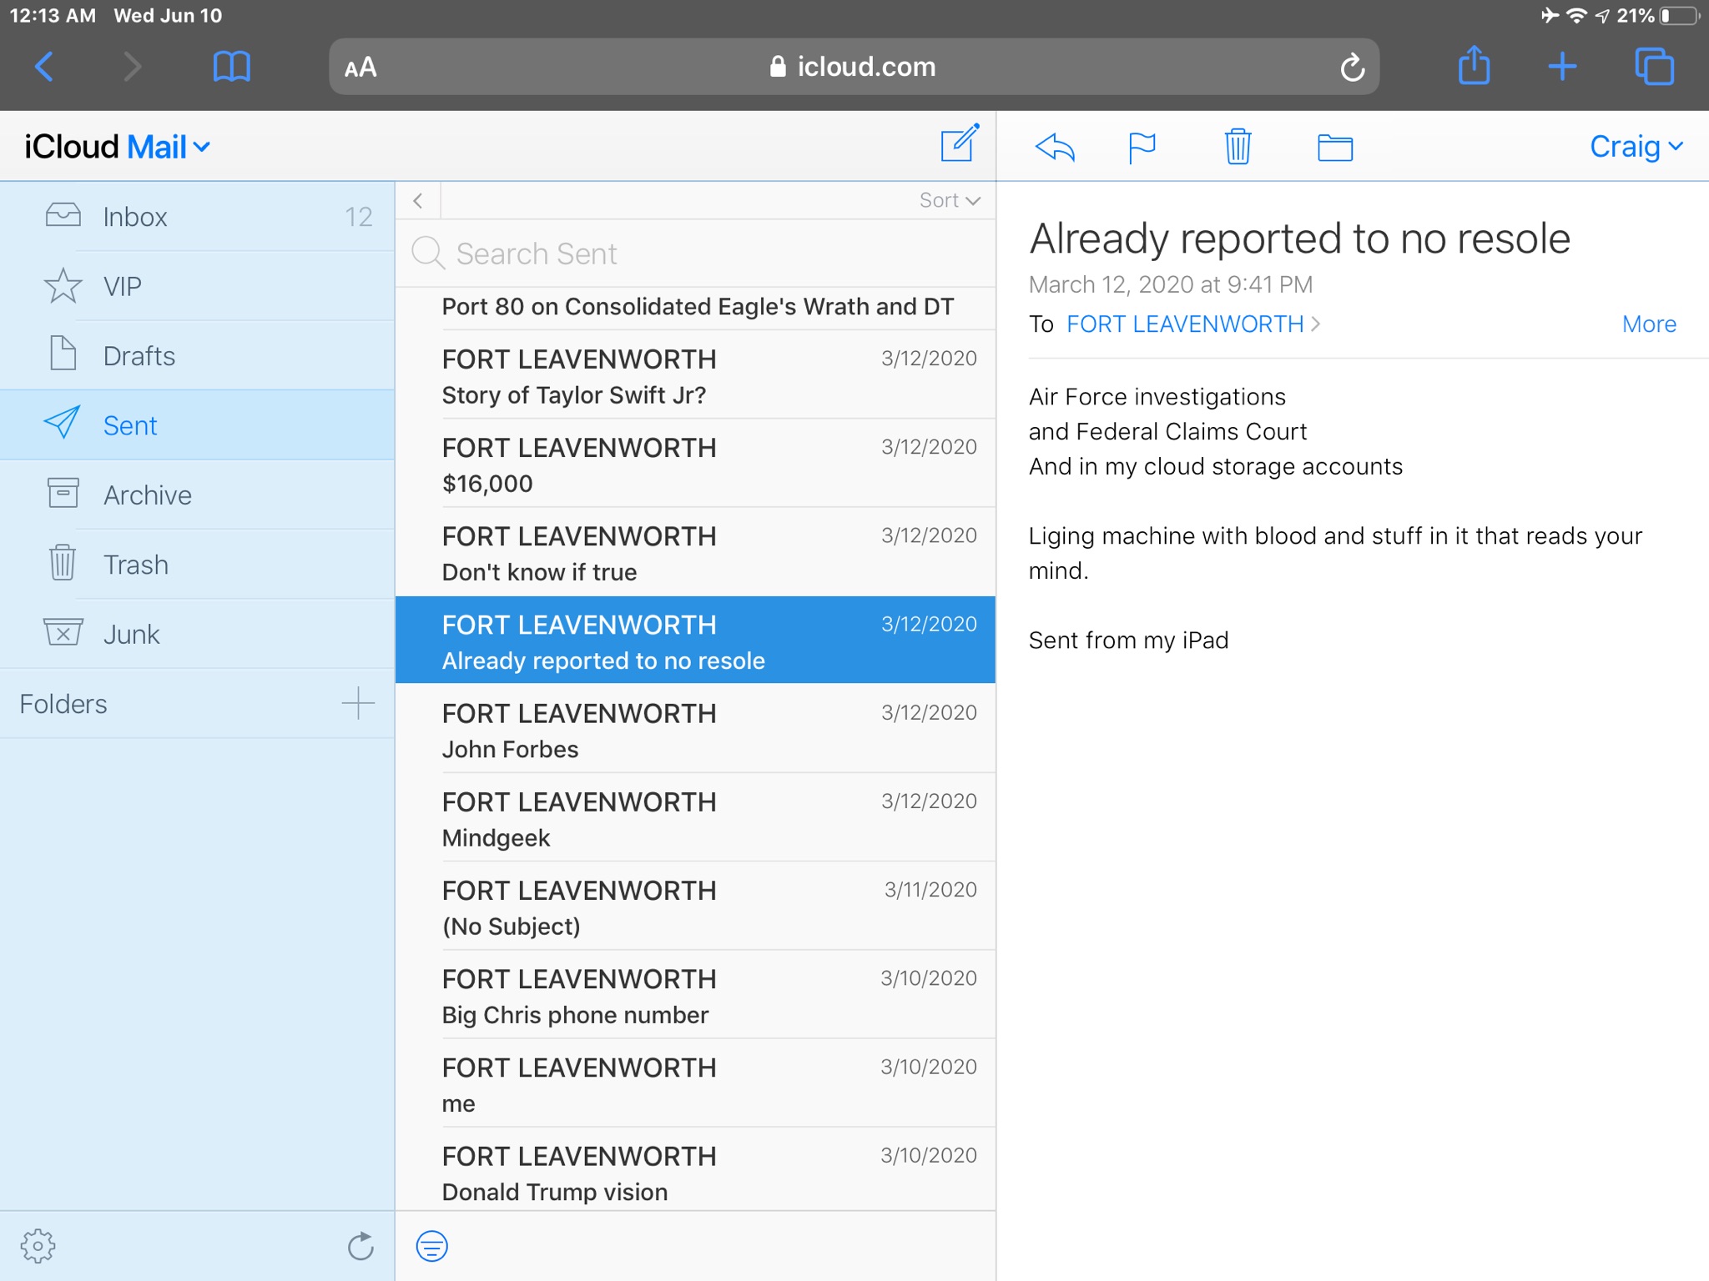Delete the open message with trash icon
The width and height of the screenshot is (1709, 1281).
pos(1238,147)
